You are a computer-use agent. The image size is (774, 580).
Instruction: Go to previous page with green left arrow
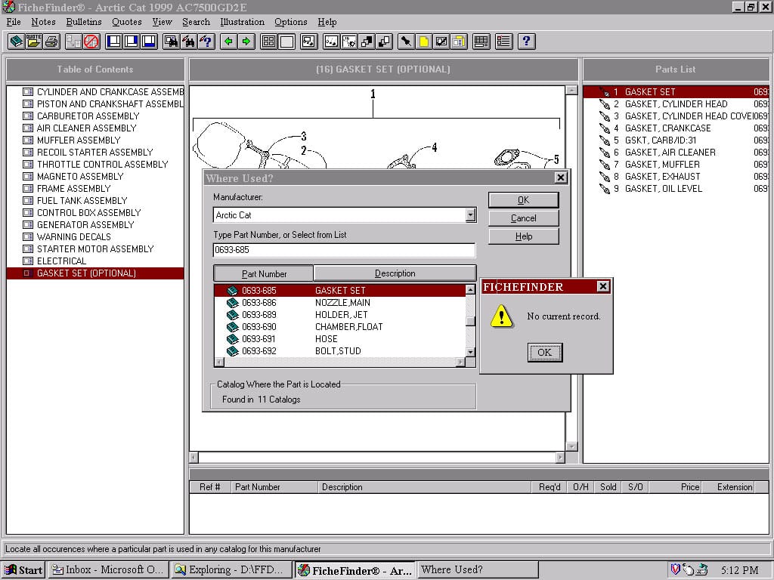pos(228,42)
